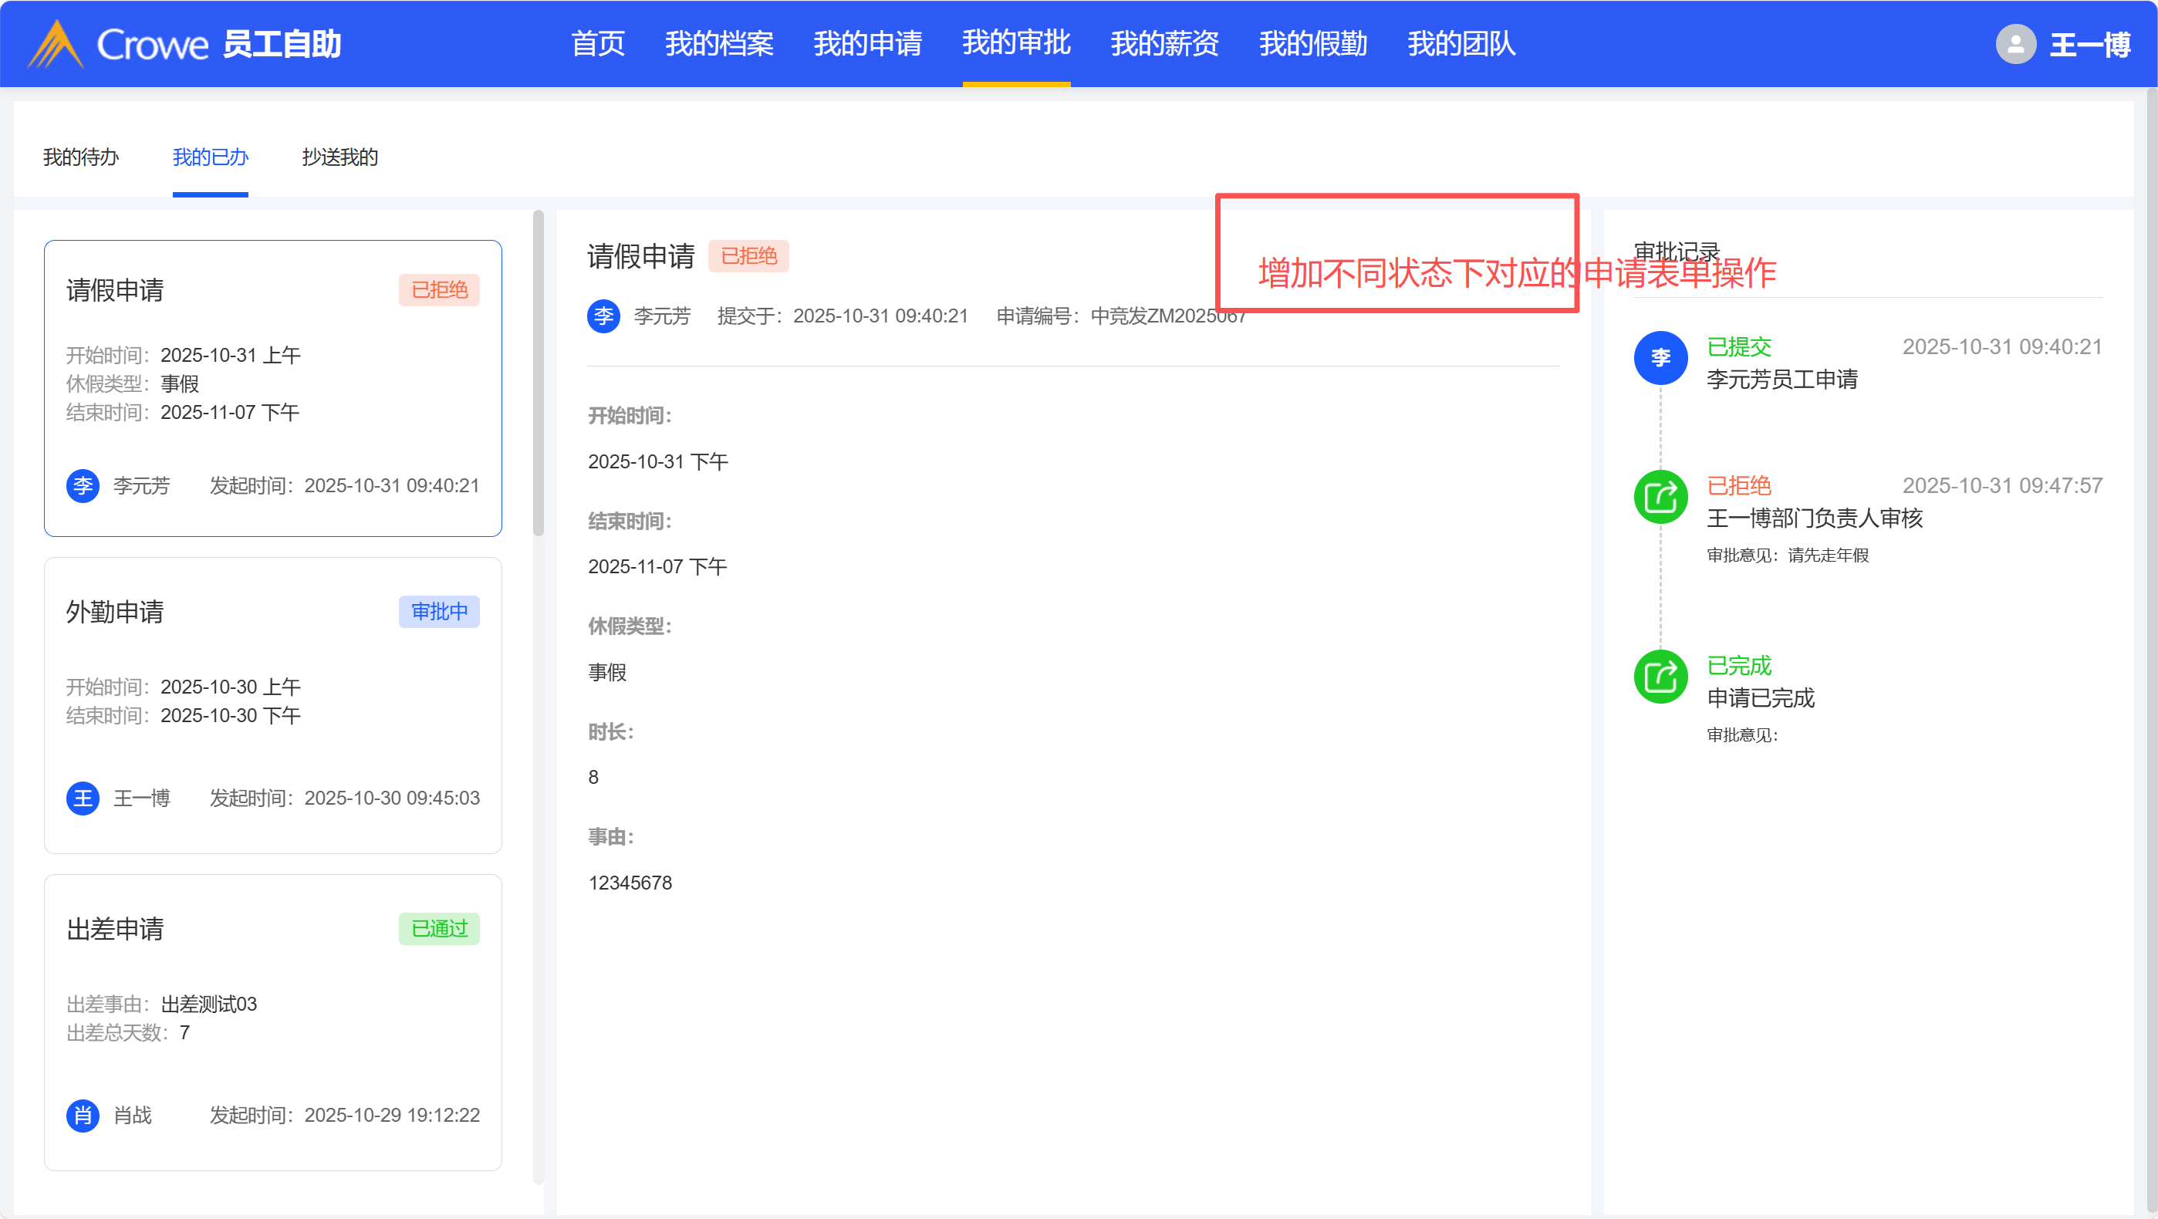Click the 已完成 timeline step icon
The image size is (2158, 1219).
coord(1660,676)
